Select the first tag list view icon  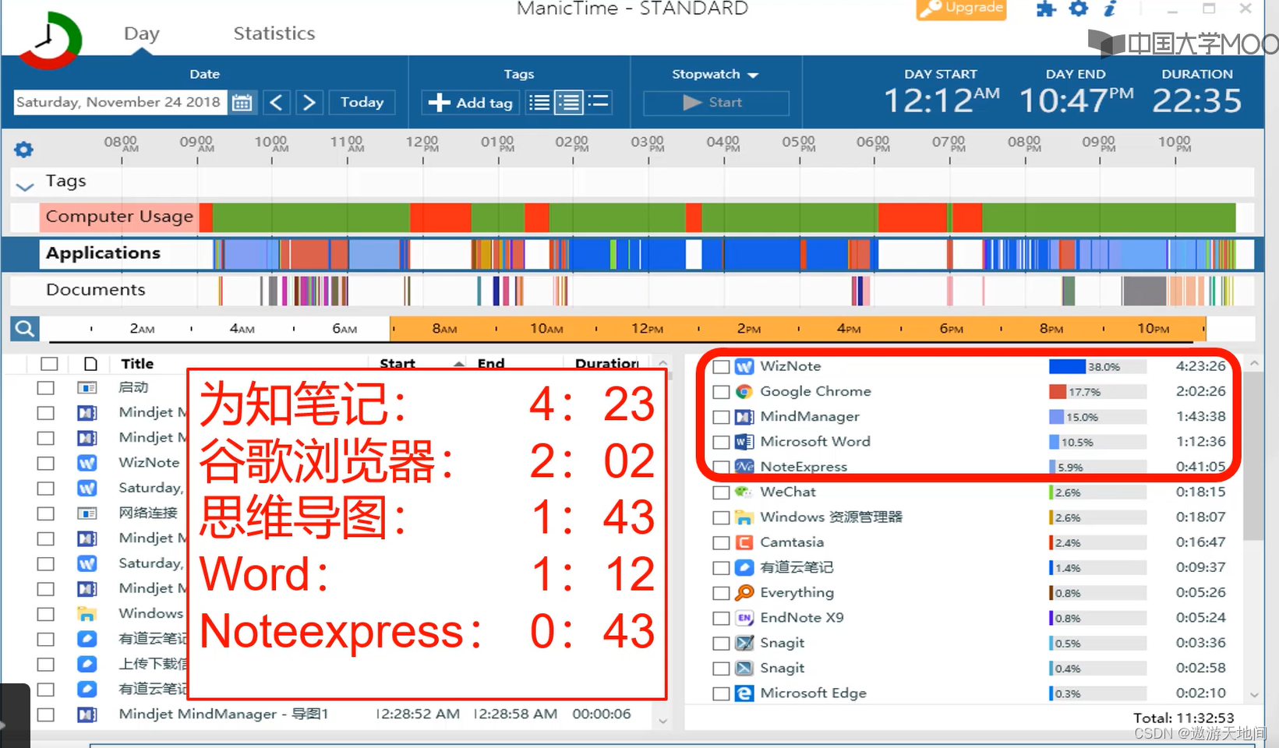pyautogui.click(x=539, y=102)
